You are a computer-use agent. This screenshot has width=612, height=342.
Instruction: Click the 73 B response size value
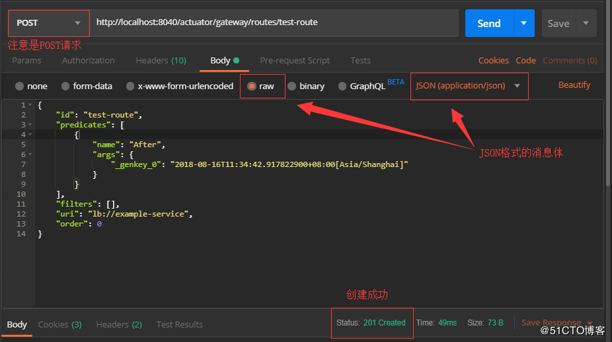[x=495, y=323]
